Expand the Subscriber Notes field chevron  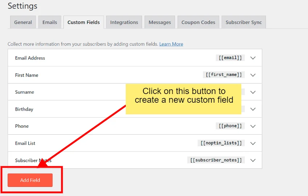point(253,160)
